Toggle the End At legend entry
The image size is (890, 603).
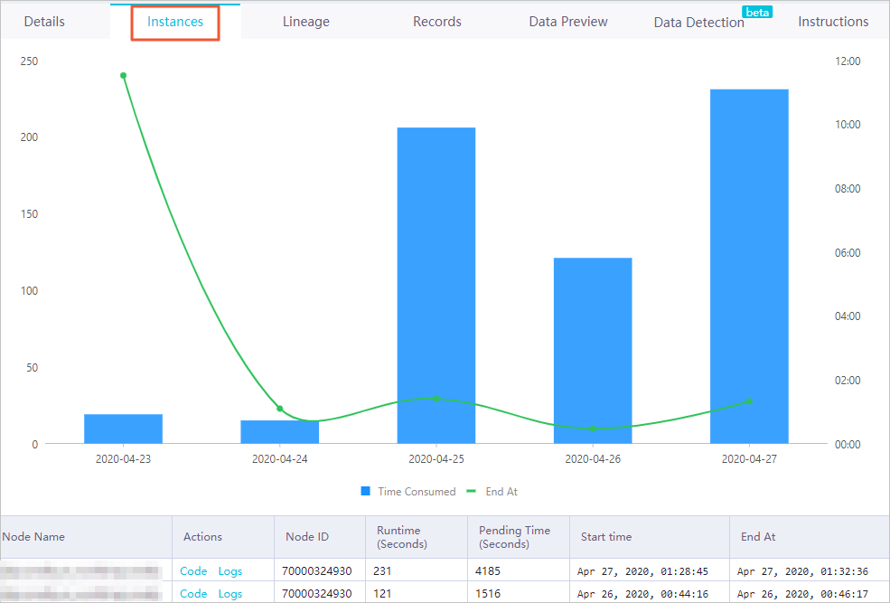point(492,492)
